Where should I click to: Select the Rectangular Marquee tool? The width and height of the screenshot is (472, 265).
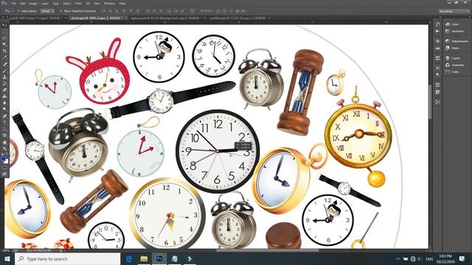coord(4,31)
